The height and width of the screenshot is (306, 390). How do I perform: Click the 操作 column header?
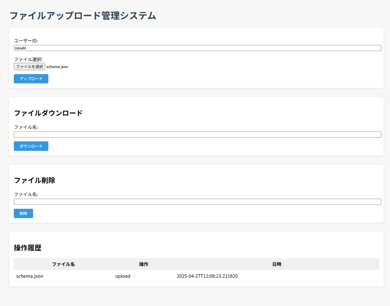tap(144, 264)
